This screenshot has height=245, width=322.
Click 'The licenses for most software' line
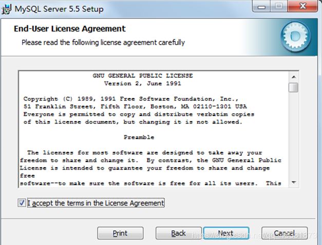[145, 153]
